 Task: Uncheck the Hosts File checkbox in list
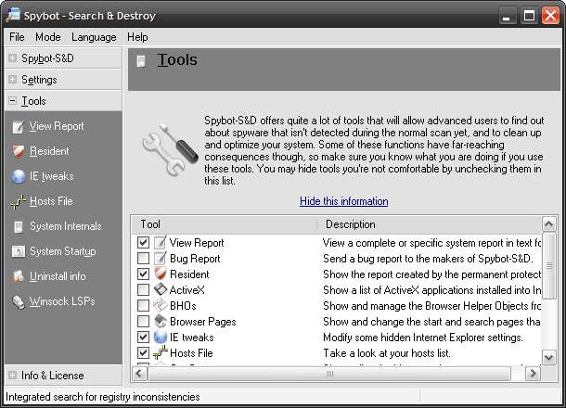[x=143, y=353]
